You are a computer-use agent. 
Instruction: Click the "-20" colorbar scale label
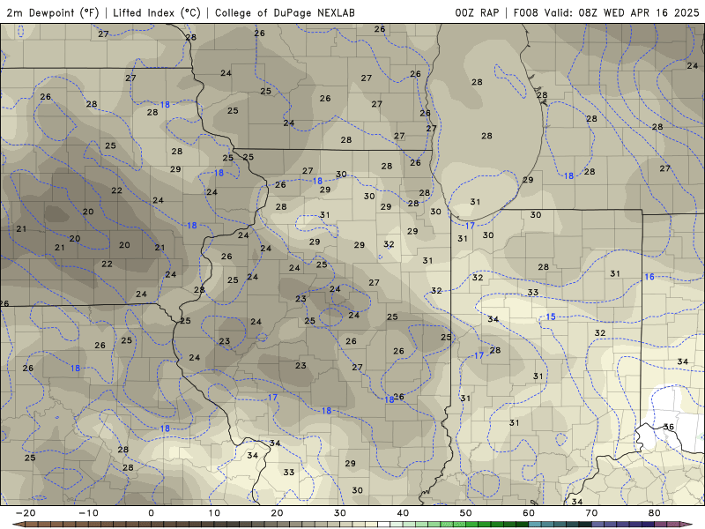tap(26, 513)
